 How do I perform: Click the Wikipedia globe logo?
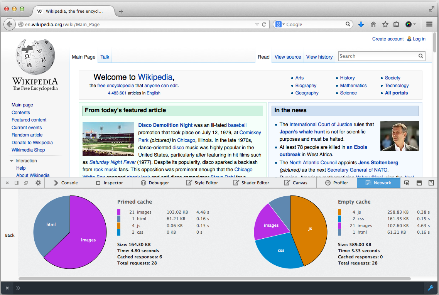point(35,57)
